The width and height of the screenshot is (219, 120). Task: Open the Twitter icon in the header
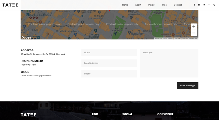click(x=204, y=5)
